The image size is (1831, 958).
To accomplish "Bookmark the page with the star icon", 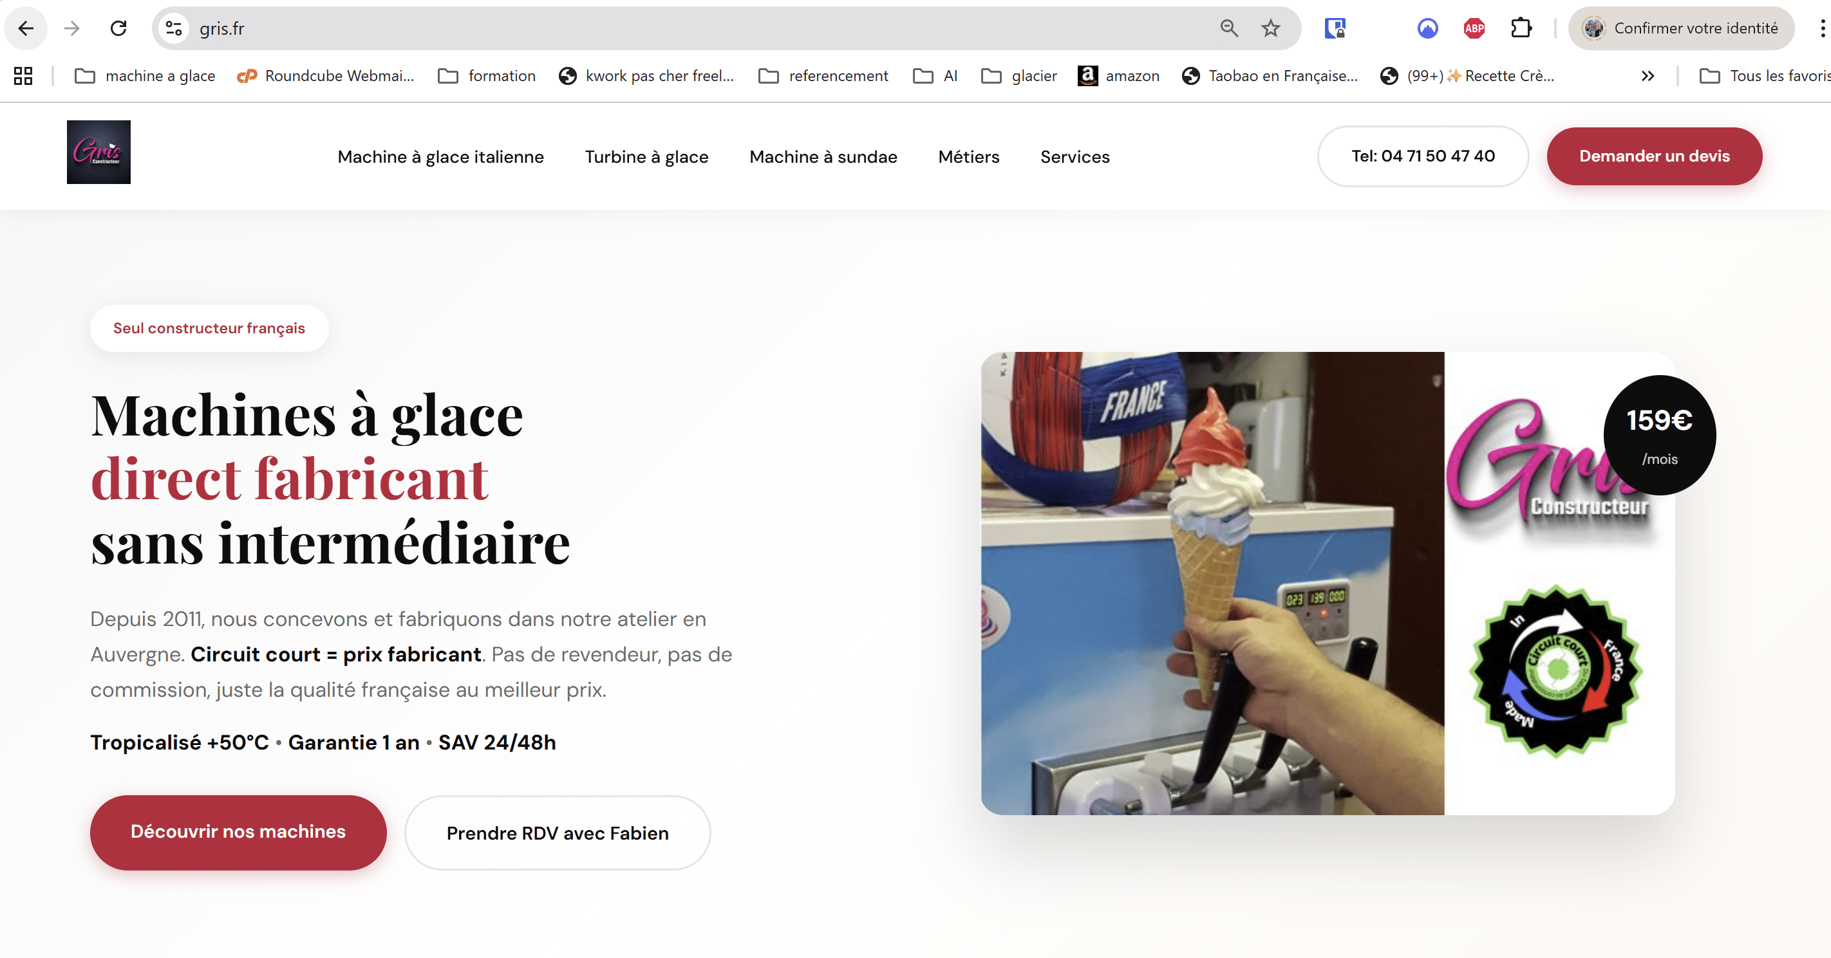I will [1270, 28].
